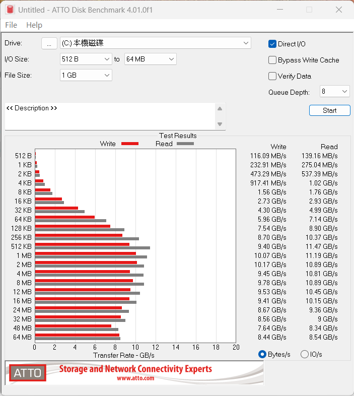Click the write value 10.17 GB/s
This screenshot has height=396, width=354.
(270, 265)
